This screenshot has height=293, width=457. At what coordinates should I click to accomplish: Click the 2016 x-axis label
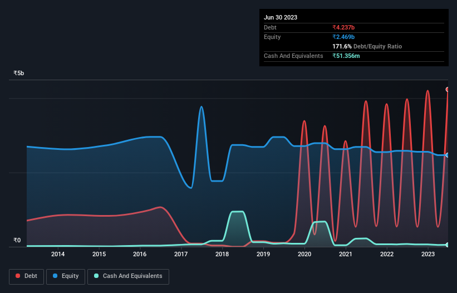click(x=140, y=254)
